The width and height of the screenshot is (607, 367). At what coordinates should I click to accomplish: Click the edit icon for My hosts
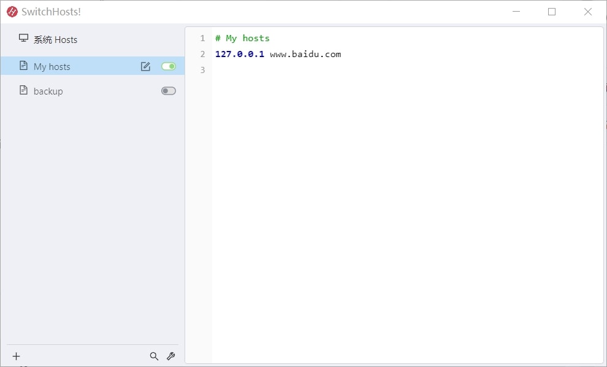point(145,66)
